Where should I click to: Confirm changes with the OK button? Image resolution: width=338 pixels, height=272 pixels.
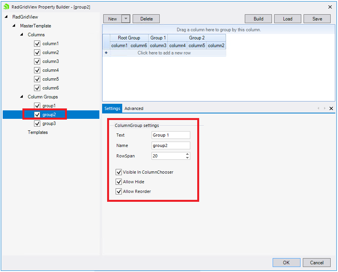point(286,262)
